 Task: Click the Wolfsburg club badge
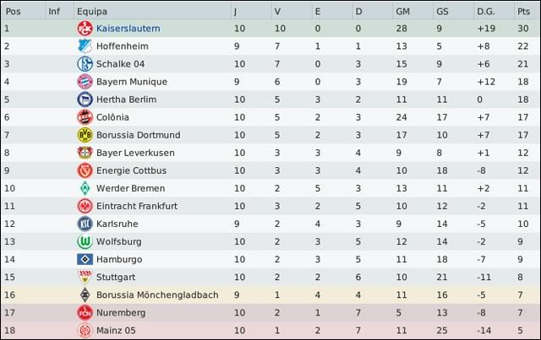(84, 241)
